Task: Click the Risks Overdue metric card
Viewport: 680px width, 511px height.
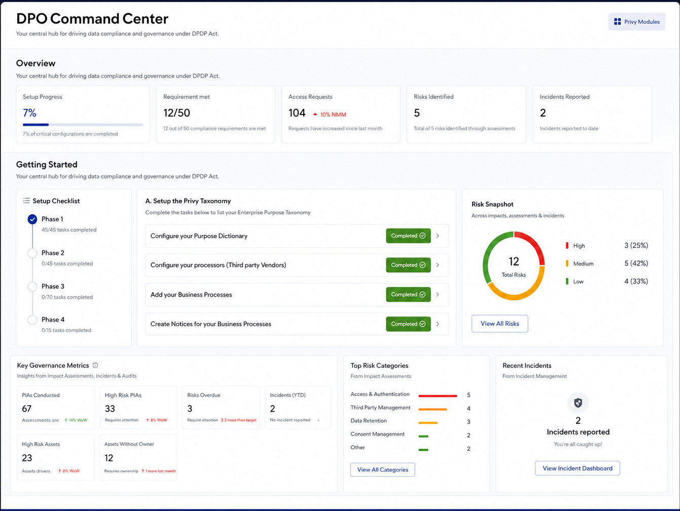Action: coord(221,408)
